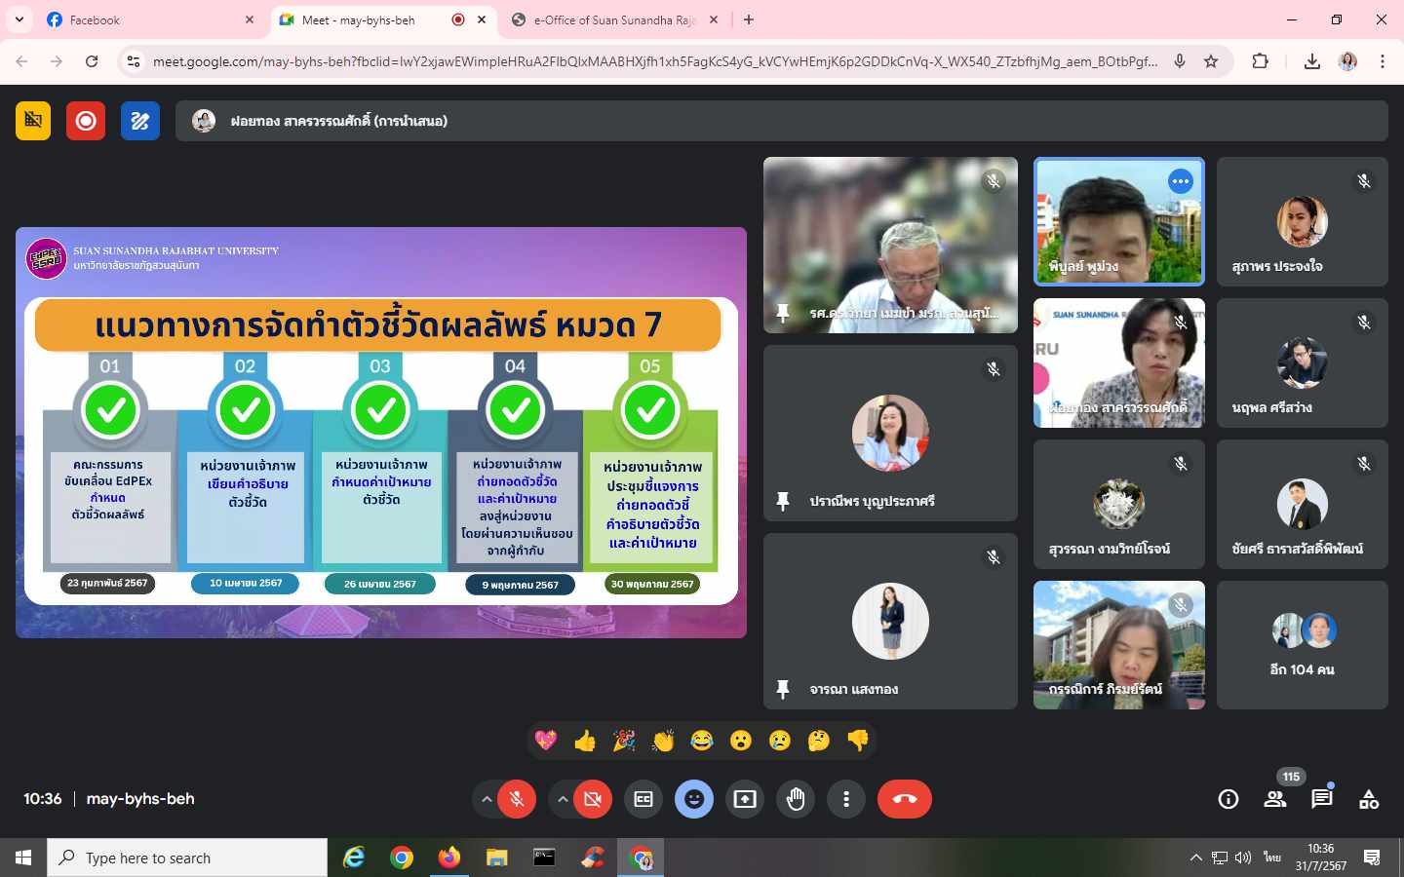Open the emoji reactions button
Image resolution: width=1404 pixels, height=877 pixels.
coord(694,799)
